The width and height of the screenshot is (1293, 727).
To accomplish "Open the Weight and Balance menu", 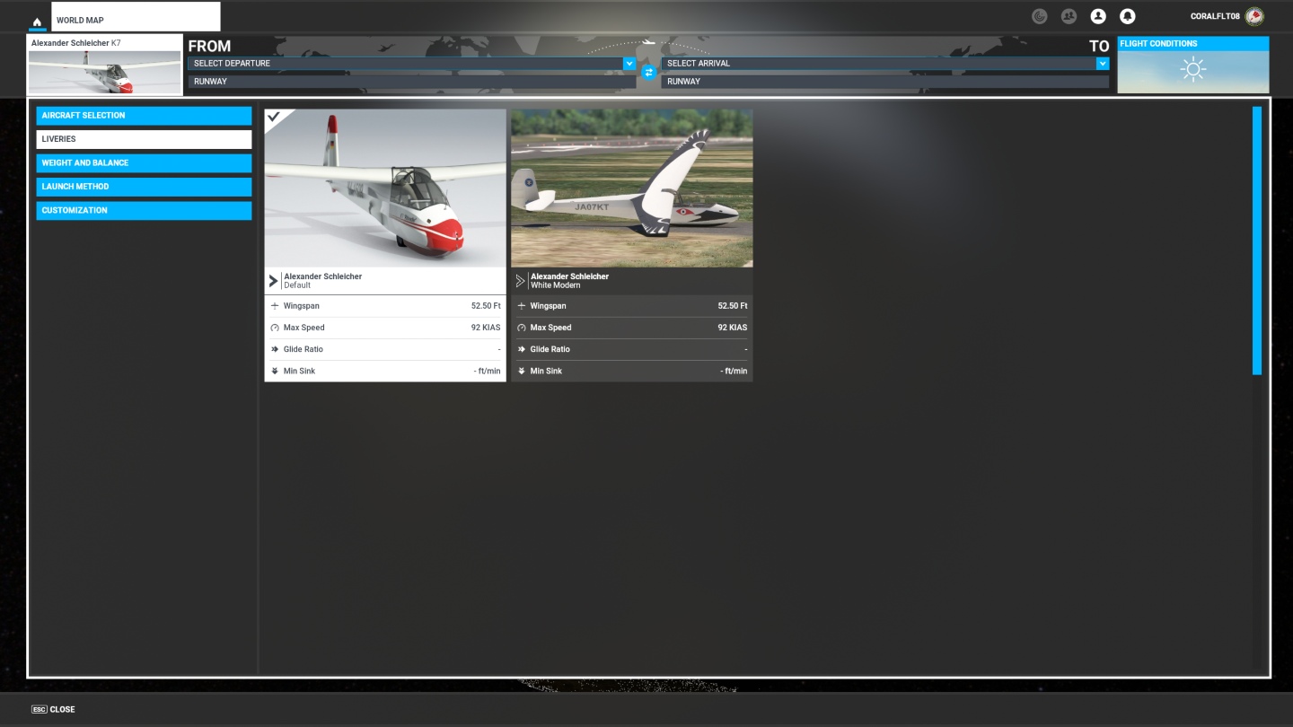I will click(x=144, y=163).
